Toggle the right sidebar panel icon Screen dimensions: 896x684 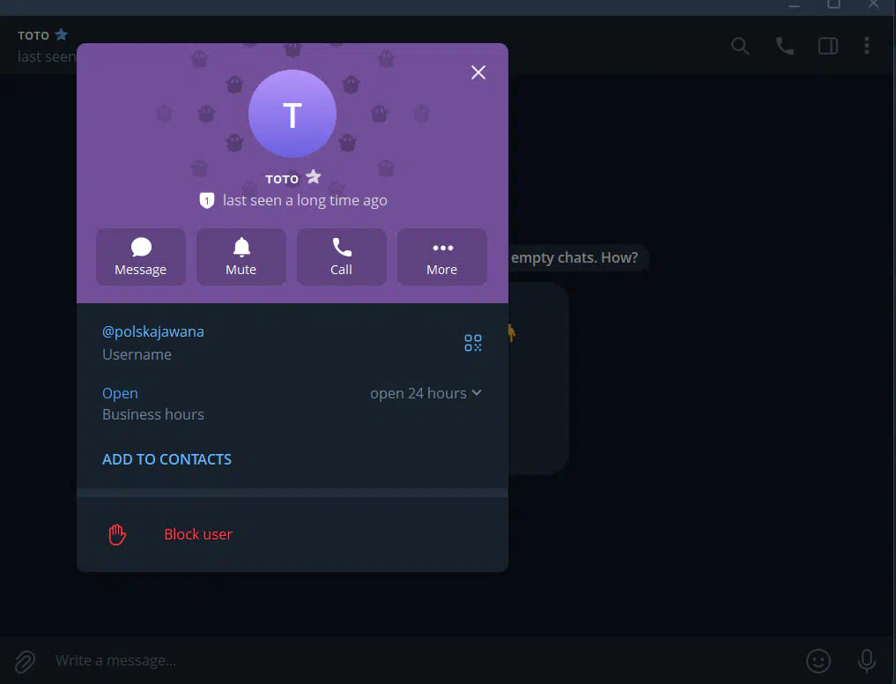(x=828, y=46)
